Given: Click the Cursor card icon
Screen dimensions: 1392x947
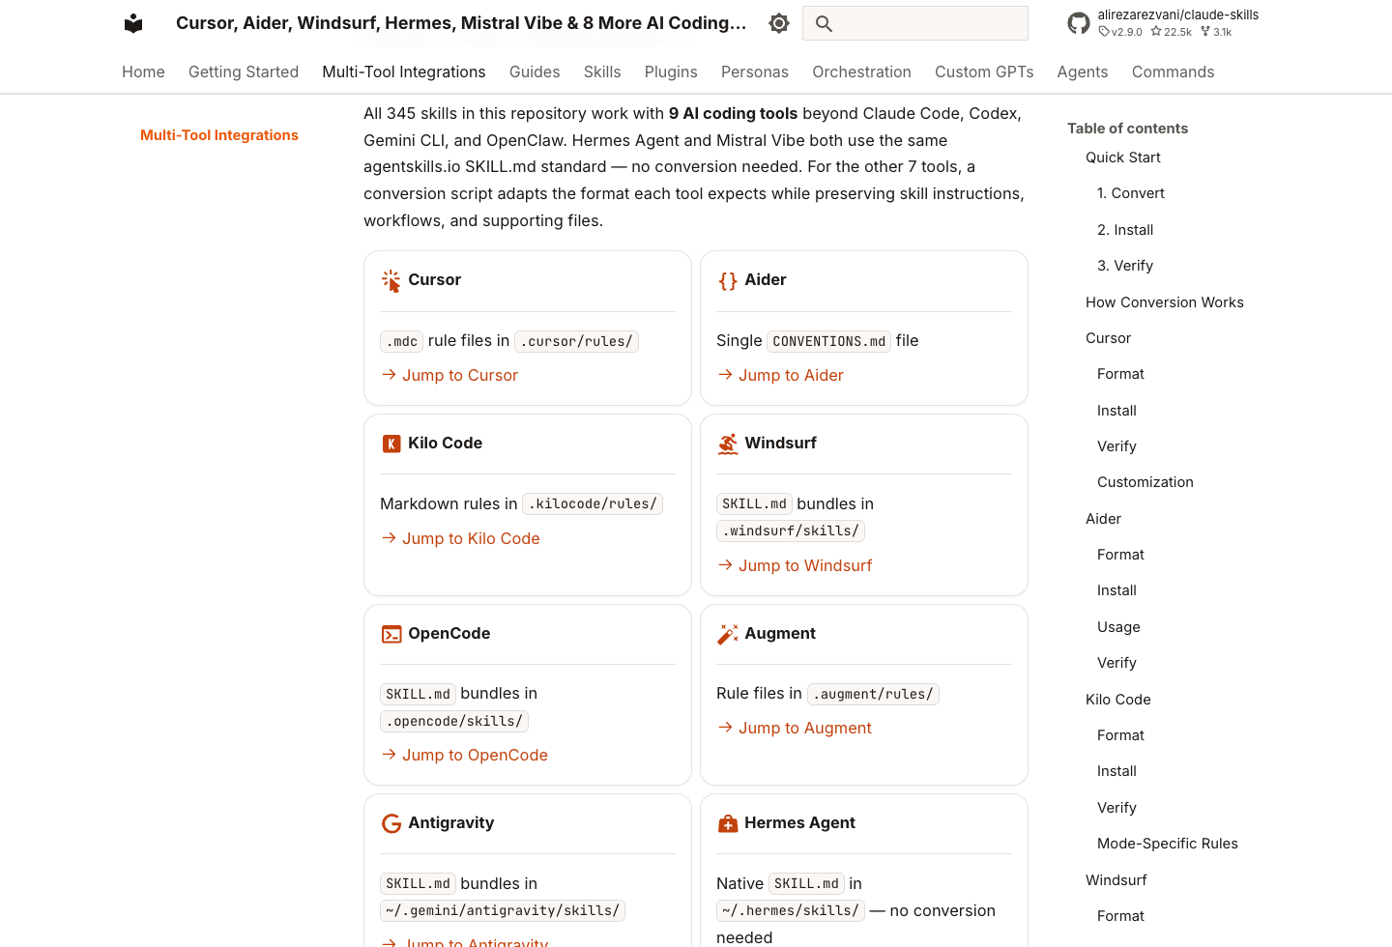Looking at the screenshot, I should pos(391,280).
